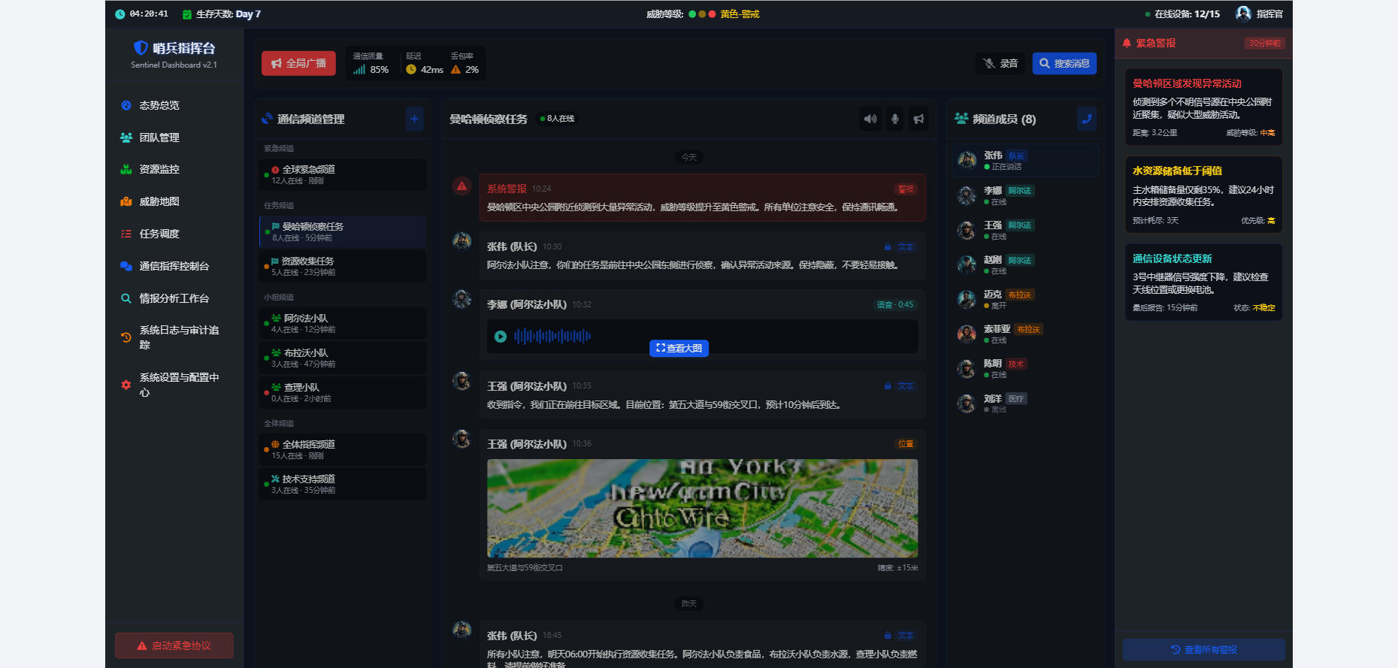Open 资源监控 in the sidebar
Image resolution: width=1398 pixels, height=668 pixels.
click(174, 169)
